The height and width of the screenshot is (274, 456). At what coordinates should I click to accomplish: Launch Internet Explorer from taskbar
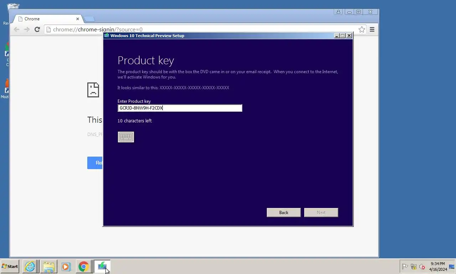coord(30,266)
